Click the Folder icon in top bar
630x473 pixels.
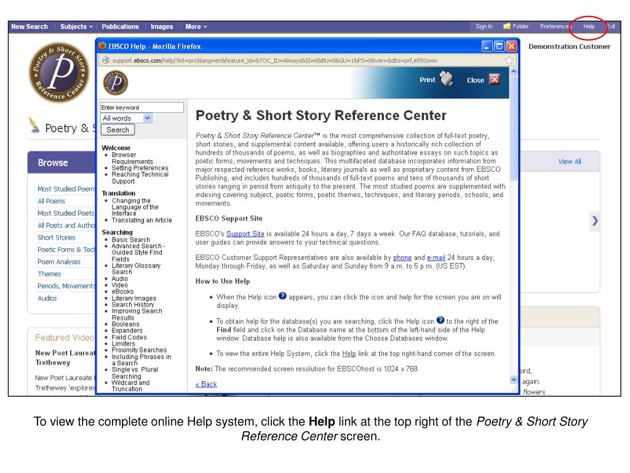[507, 26]
